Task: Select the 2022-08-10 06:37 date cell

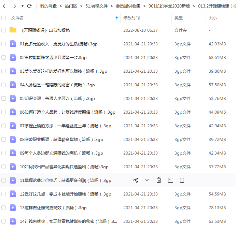Action: (x=140, y=30)
